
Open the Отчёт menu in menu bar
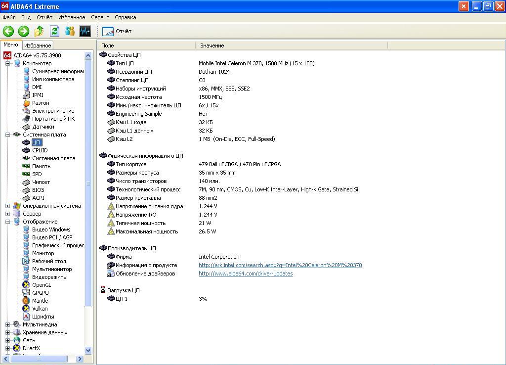[44, 17]
